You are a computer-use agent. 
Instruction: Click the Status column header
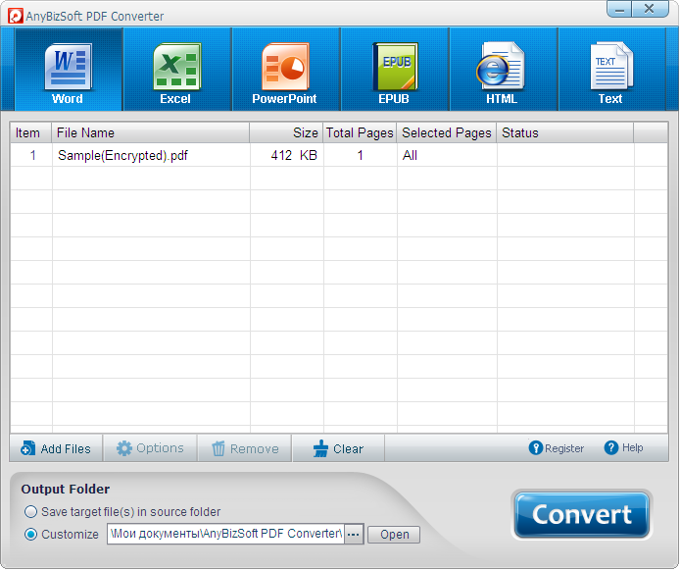click(x=565, y=132)
